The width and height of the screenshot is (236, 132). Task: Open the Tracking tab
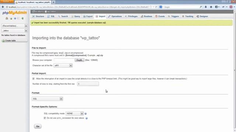coord(188,16)
